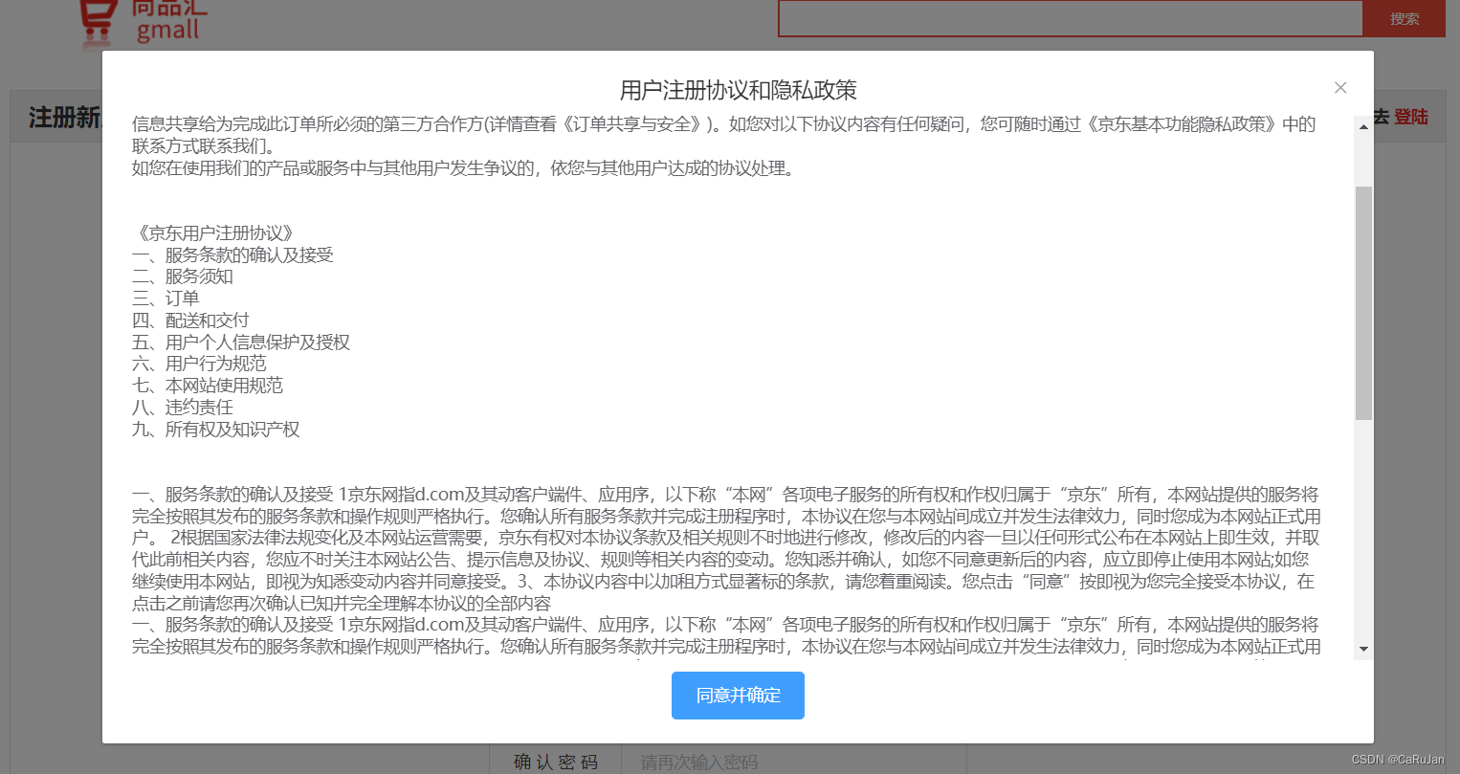Click the line 三、订单
The width and height of the screenshot is (1460, 774).
[x=166, y=299]
